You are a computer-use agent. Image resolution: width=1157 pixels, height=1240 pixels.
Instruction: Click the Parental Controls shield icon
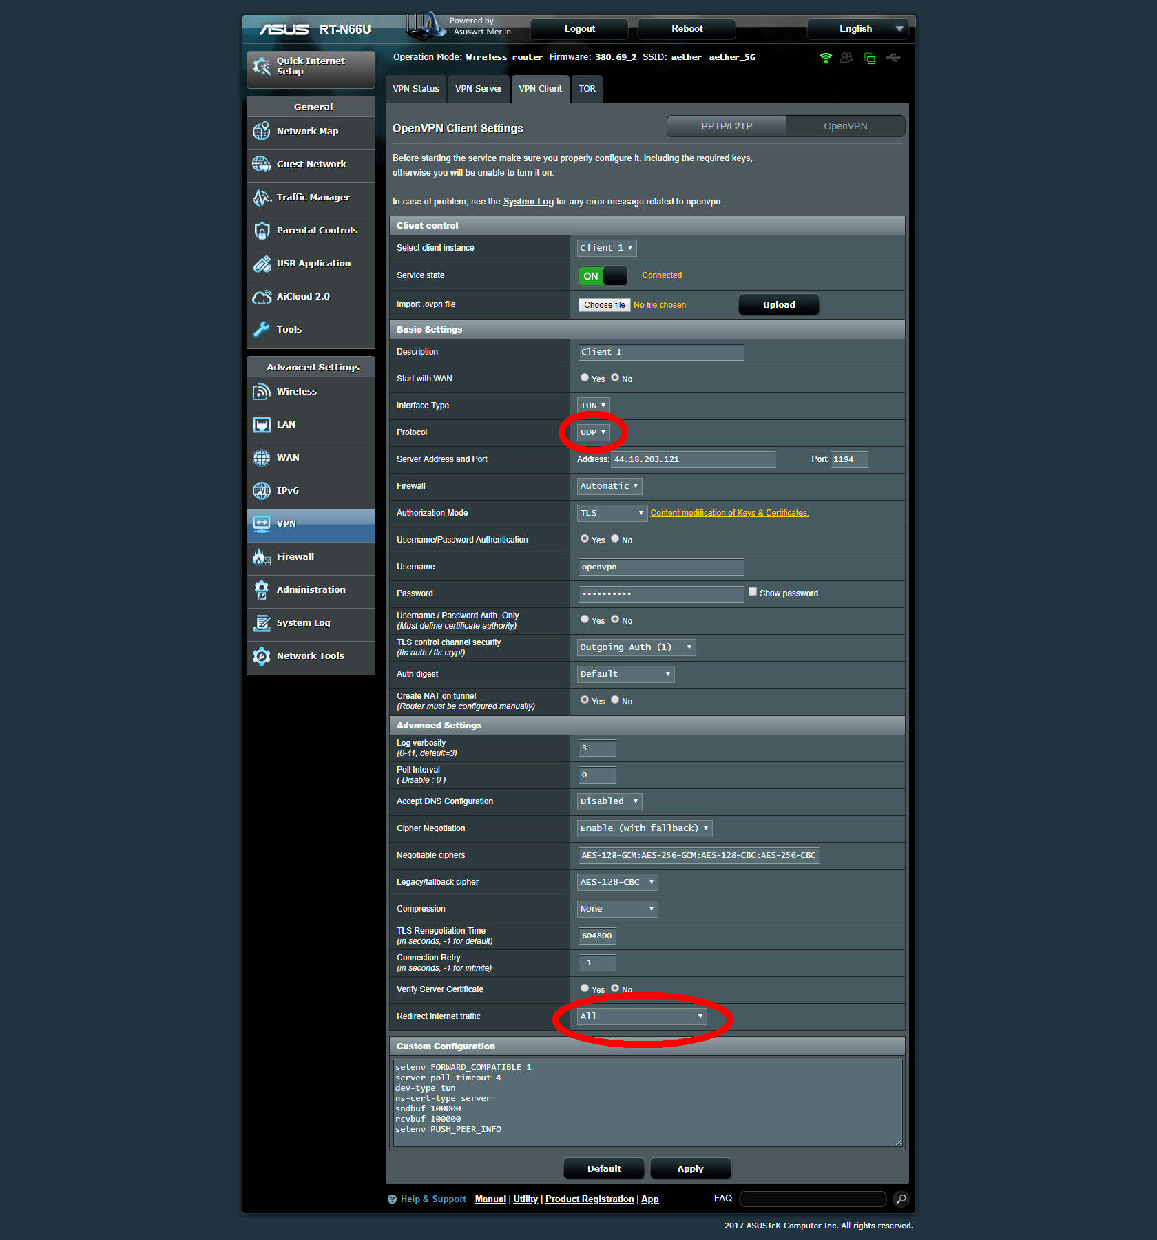click(x=262, y=231)
